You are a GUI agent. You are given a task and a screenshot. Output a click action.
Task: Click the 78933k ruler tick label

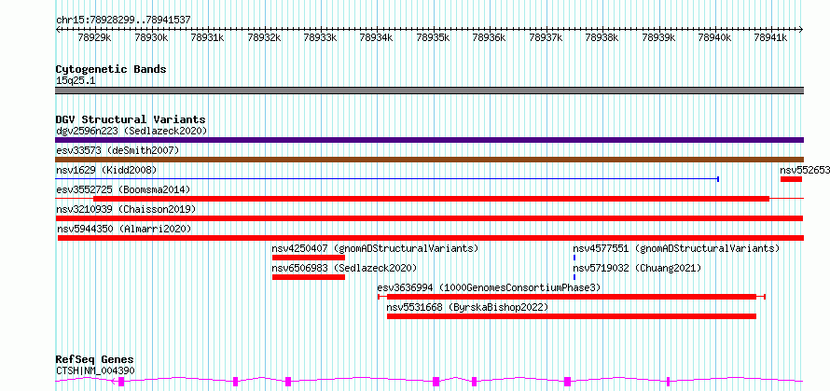click(x=320, y=37)
